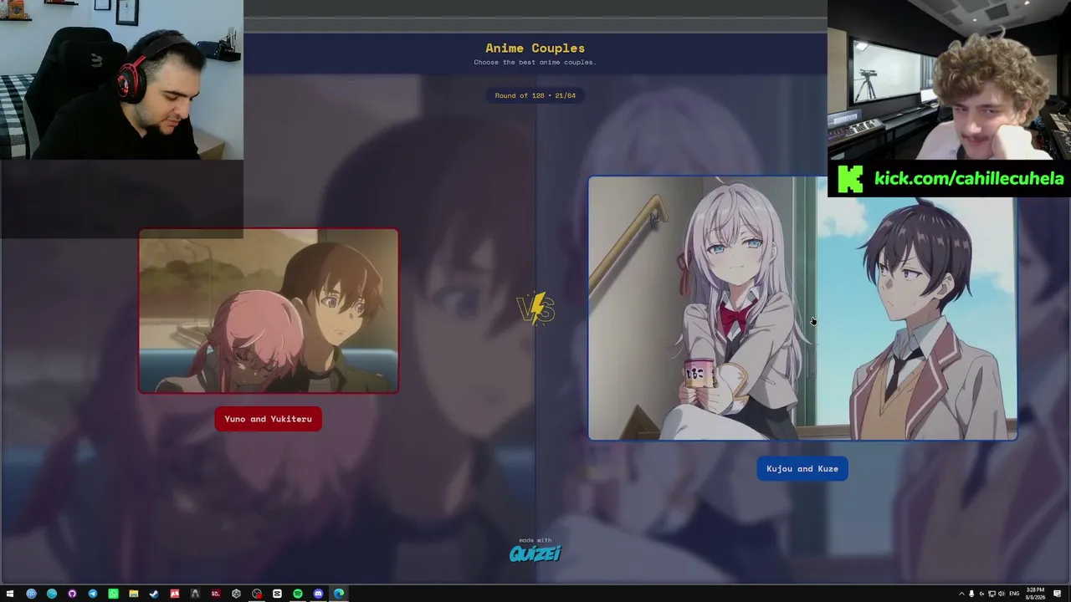Open GitHub Desktop from the taskbar
Image resolution: width=1071 pixels, height=602 pixels.
point(72,594)
